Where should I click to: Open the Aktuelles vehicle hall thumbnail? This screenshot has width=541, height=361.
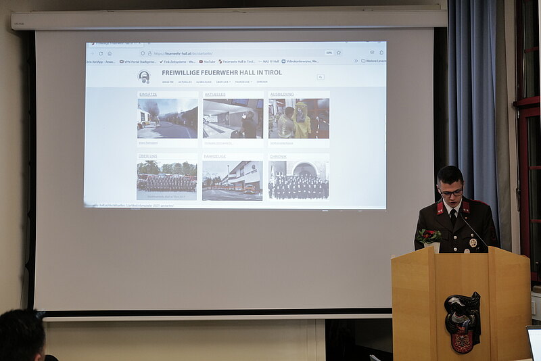tap(233, 118)
